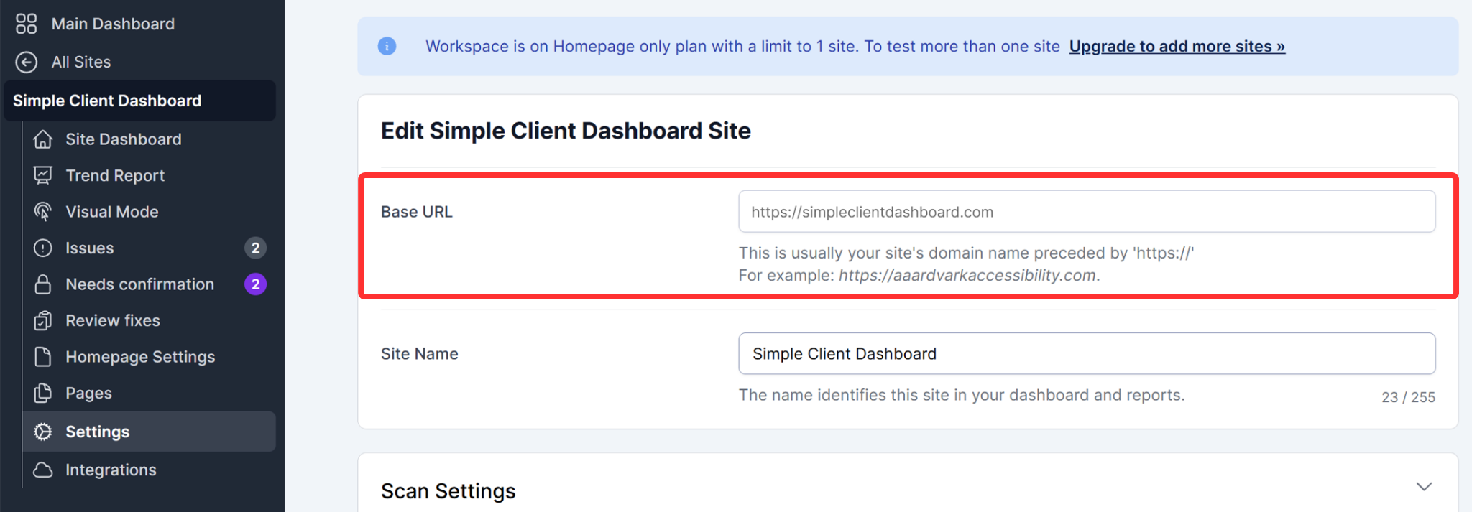Select Simple Client Dashboard sidebar header
1472x512 pixels.
(140, 101)
